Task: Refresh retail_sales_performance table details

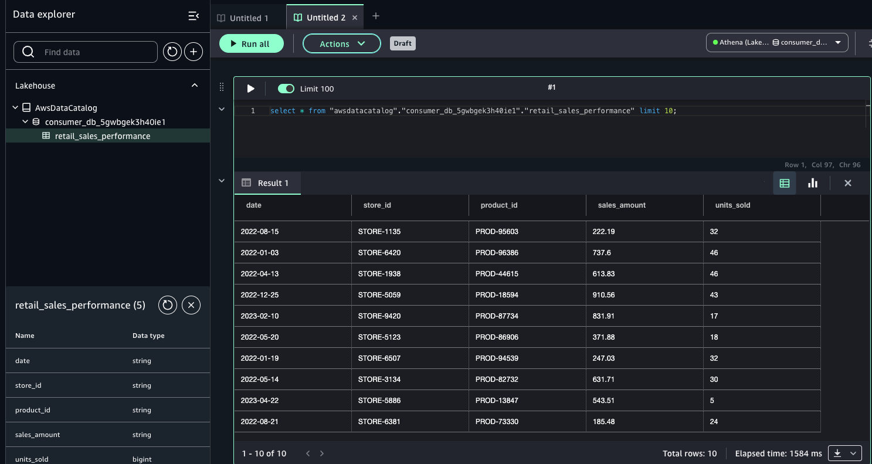Action: [168, 305]
